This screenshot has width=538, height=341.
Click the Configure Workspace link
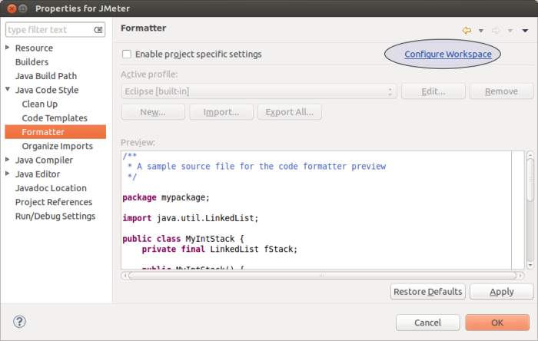447,55
